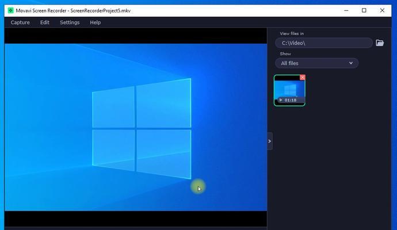Delete the recording via red X
The image size is (397, 230).
click(x=302, y=78)
